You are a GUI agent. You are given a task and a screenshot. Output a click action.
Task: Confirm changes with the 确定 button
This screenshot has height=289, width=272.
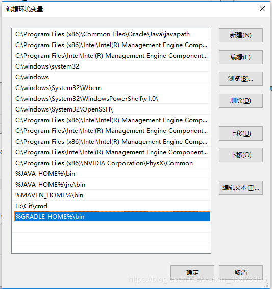click(192, 273)
